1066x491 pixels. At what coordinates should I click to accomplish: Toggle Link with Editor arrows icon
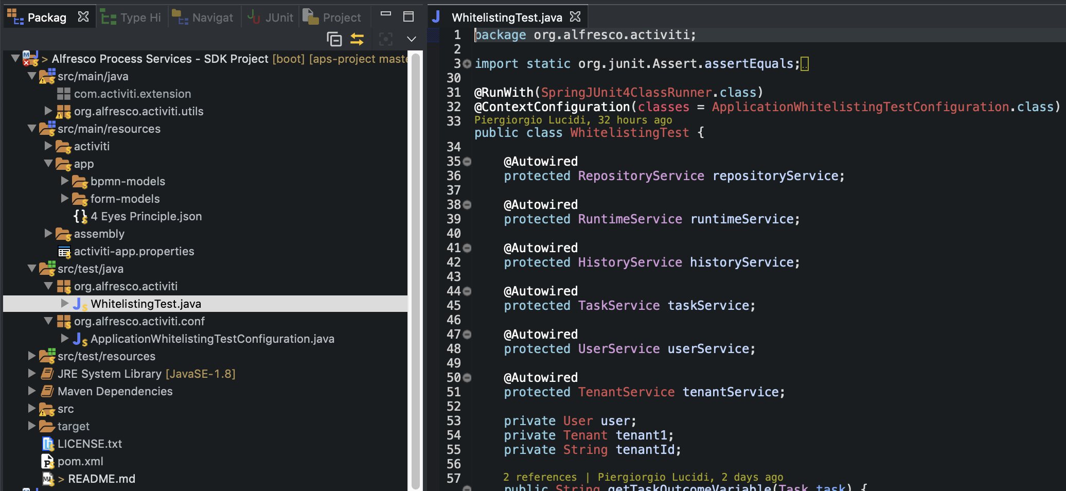357,39
